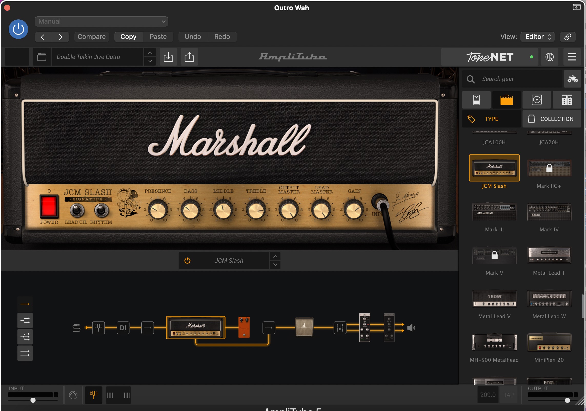The image size is (586, 411).
Task: Select the Metal Lead T amp
Action: pyautogui.click(x=549, y=255)
